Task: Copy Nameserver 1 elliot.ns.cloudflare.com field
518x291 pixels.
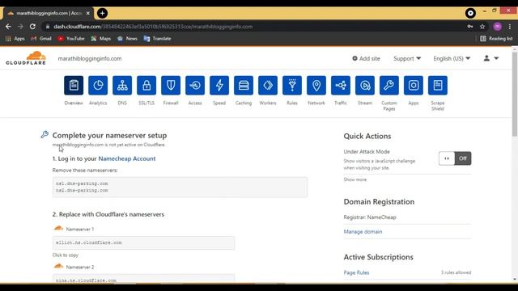Action: [x=144, y=242]
